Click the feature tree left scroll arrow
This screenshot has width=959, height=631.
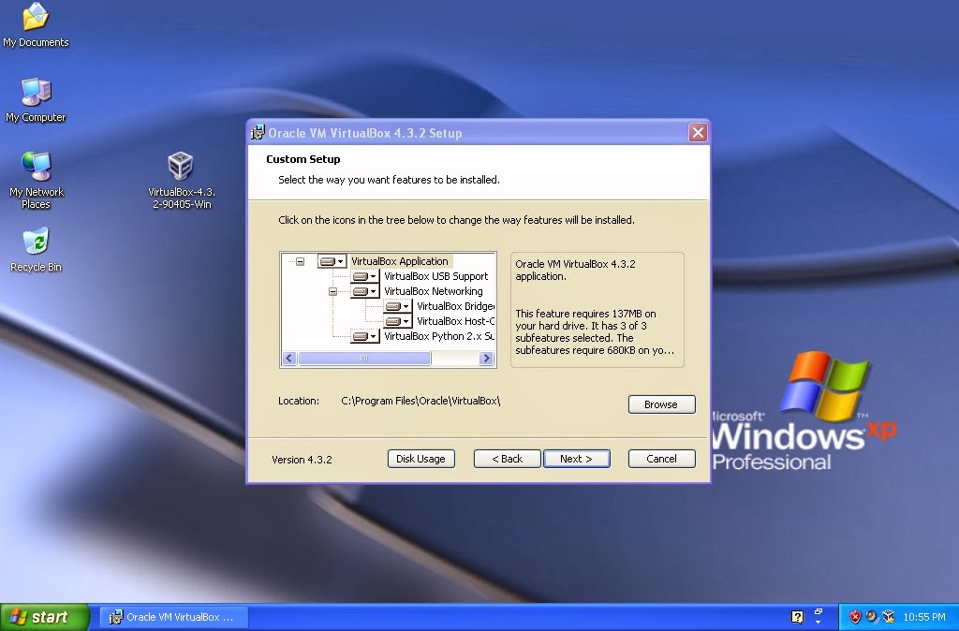click(290, 359)
